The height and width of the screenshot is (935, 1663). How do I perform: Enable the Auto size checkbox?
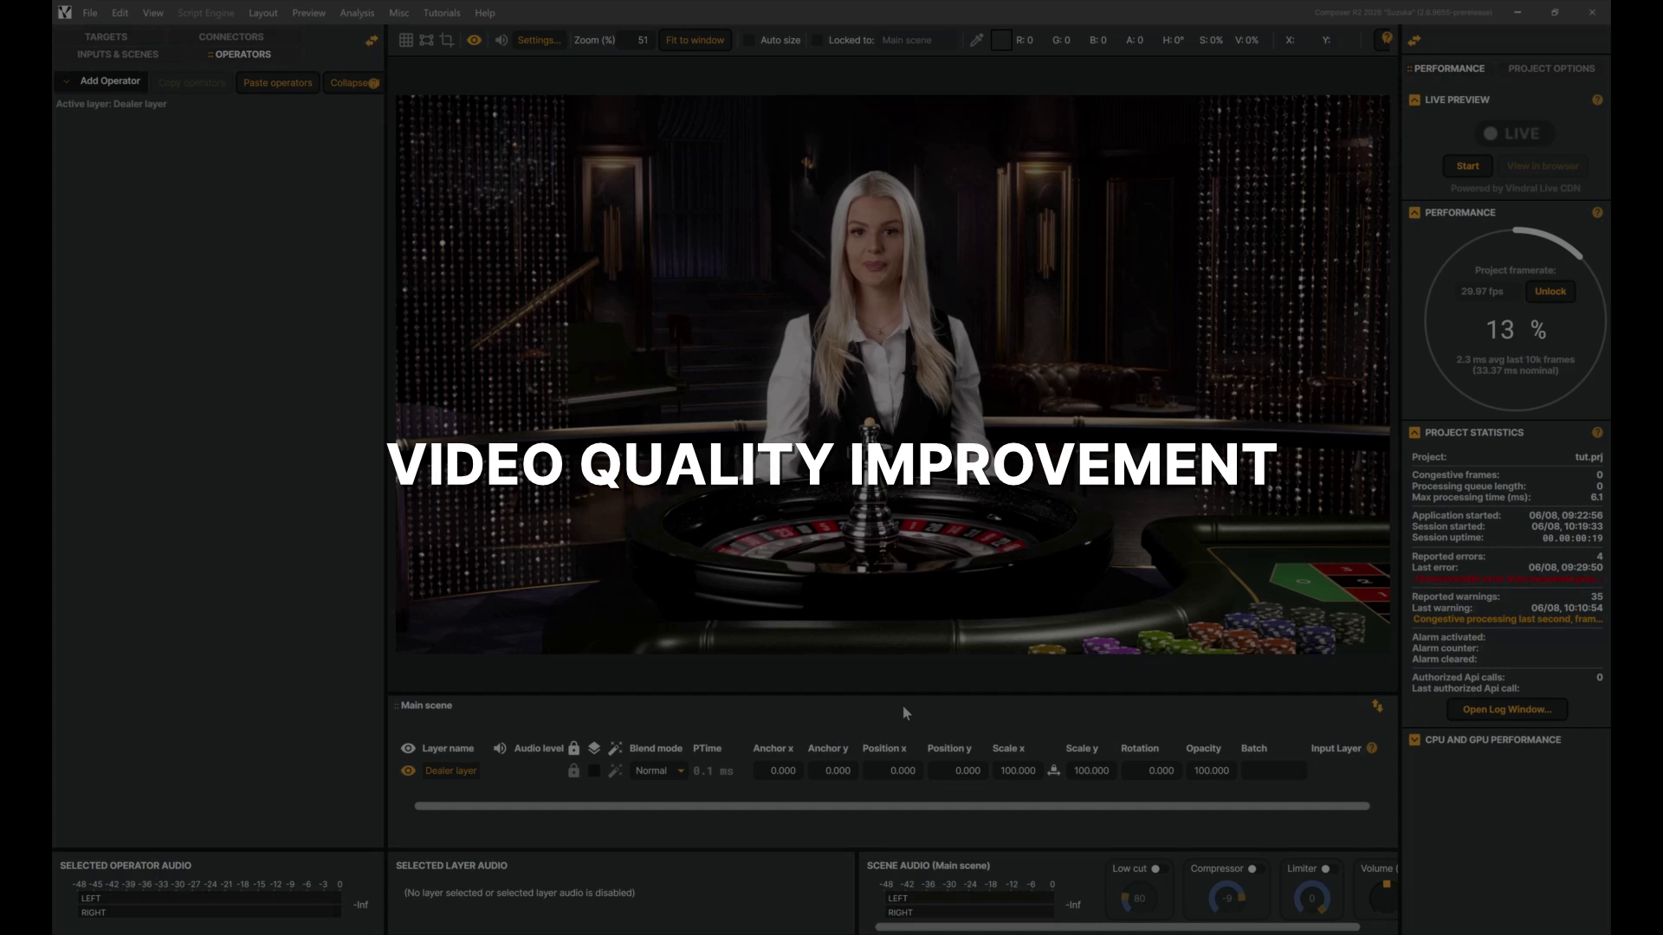749,40
